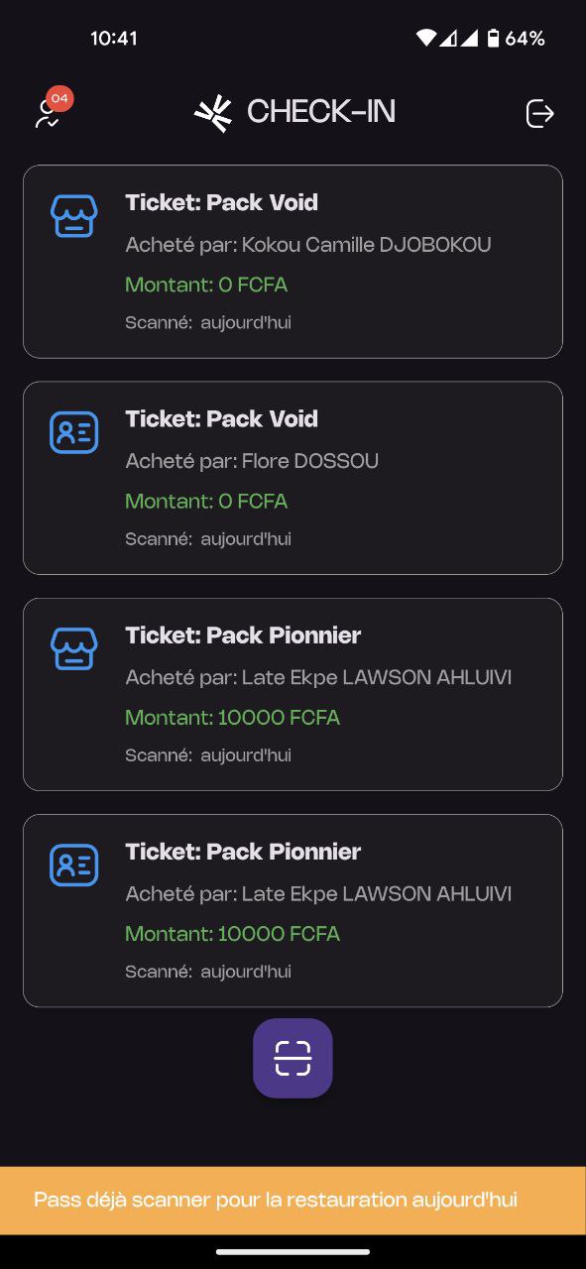The image size is (586, 1269).
Task: Tap the ID card icon on LAWSON AHLUIVI's ticket
Action: coord(74,865)
